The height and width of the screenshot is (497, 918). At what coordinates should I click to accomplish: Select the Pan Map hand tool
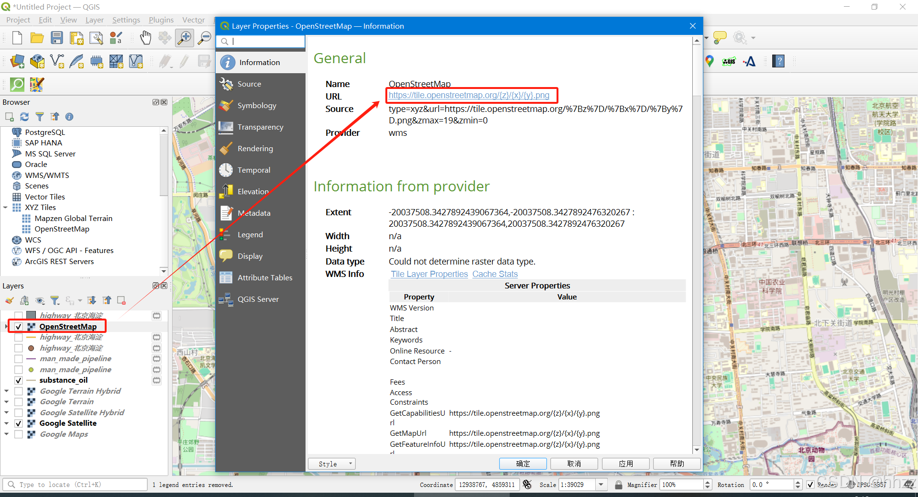[145, 38]
